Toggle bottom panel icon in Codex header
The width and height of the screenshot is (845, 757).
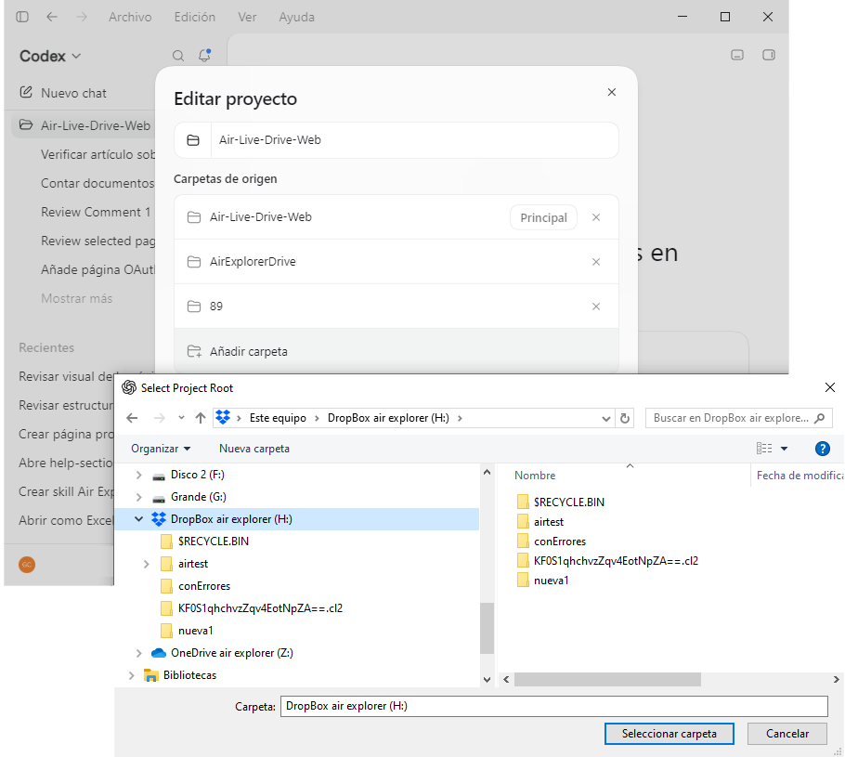pyautogui.click(x=737, y=55)
